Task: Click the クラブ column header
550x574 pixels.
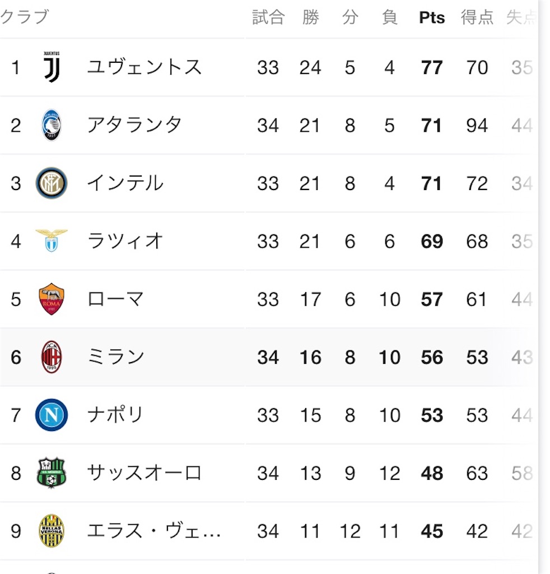Action: point(25,17)
